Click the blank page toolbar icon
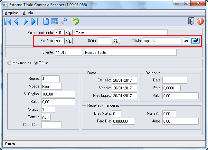The image size is (208, 150). point(46,21)
